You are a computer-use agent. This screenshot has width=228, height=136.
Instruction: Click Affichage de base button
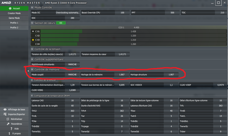[x=14, y=109]
